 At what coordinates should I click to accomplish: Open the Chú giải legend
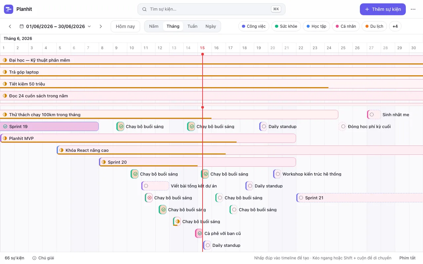pyautogui.click(x=43, y=258)
